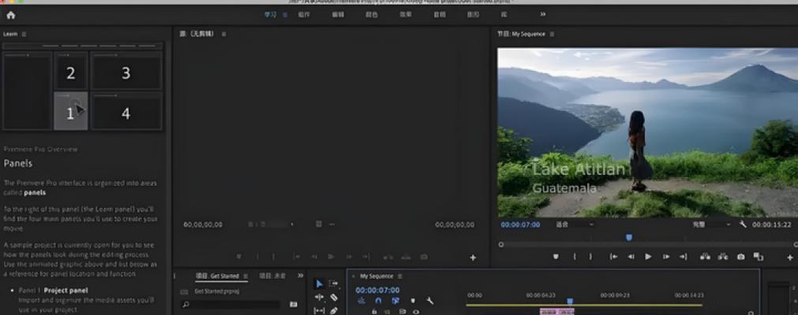Click panel 4 in Learn layout graphic
Image resolution: width=798 pixels, height=315 pixels.
[x=126, y=111]
